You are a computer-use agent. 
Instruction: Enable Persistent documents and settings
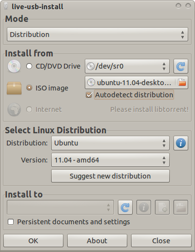pyautogui.click(x=11, y=222)
